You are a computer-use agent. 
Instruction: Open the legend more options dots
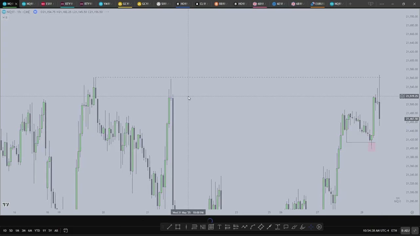[107, 12]
